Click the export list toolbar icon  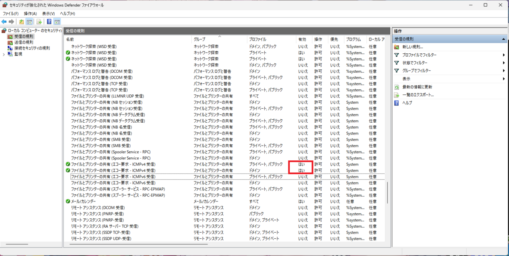pos(39,22)
